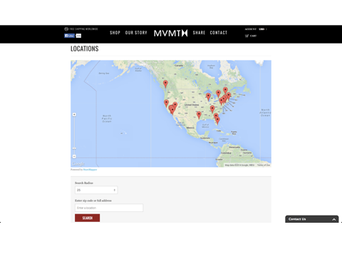The height and width of the screenshot is (257, 342).
Task: Go to Our Story page
Action: (x=136, y=33)
